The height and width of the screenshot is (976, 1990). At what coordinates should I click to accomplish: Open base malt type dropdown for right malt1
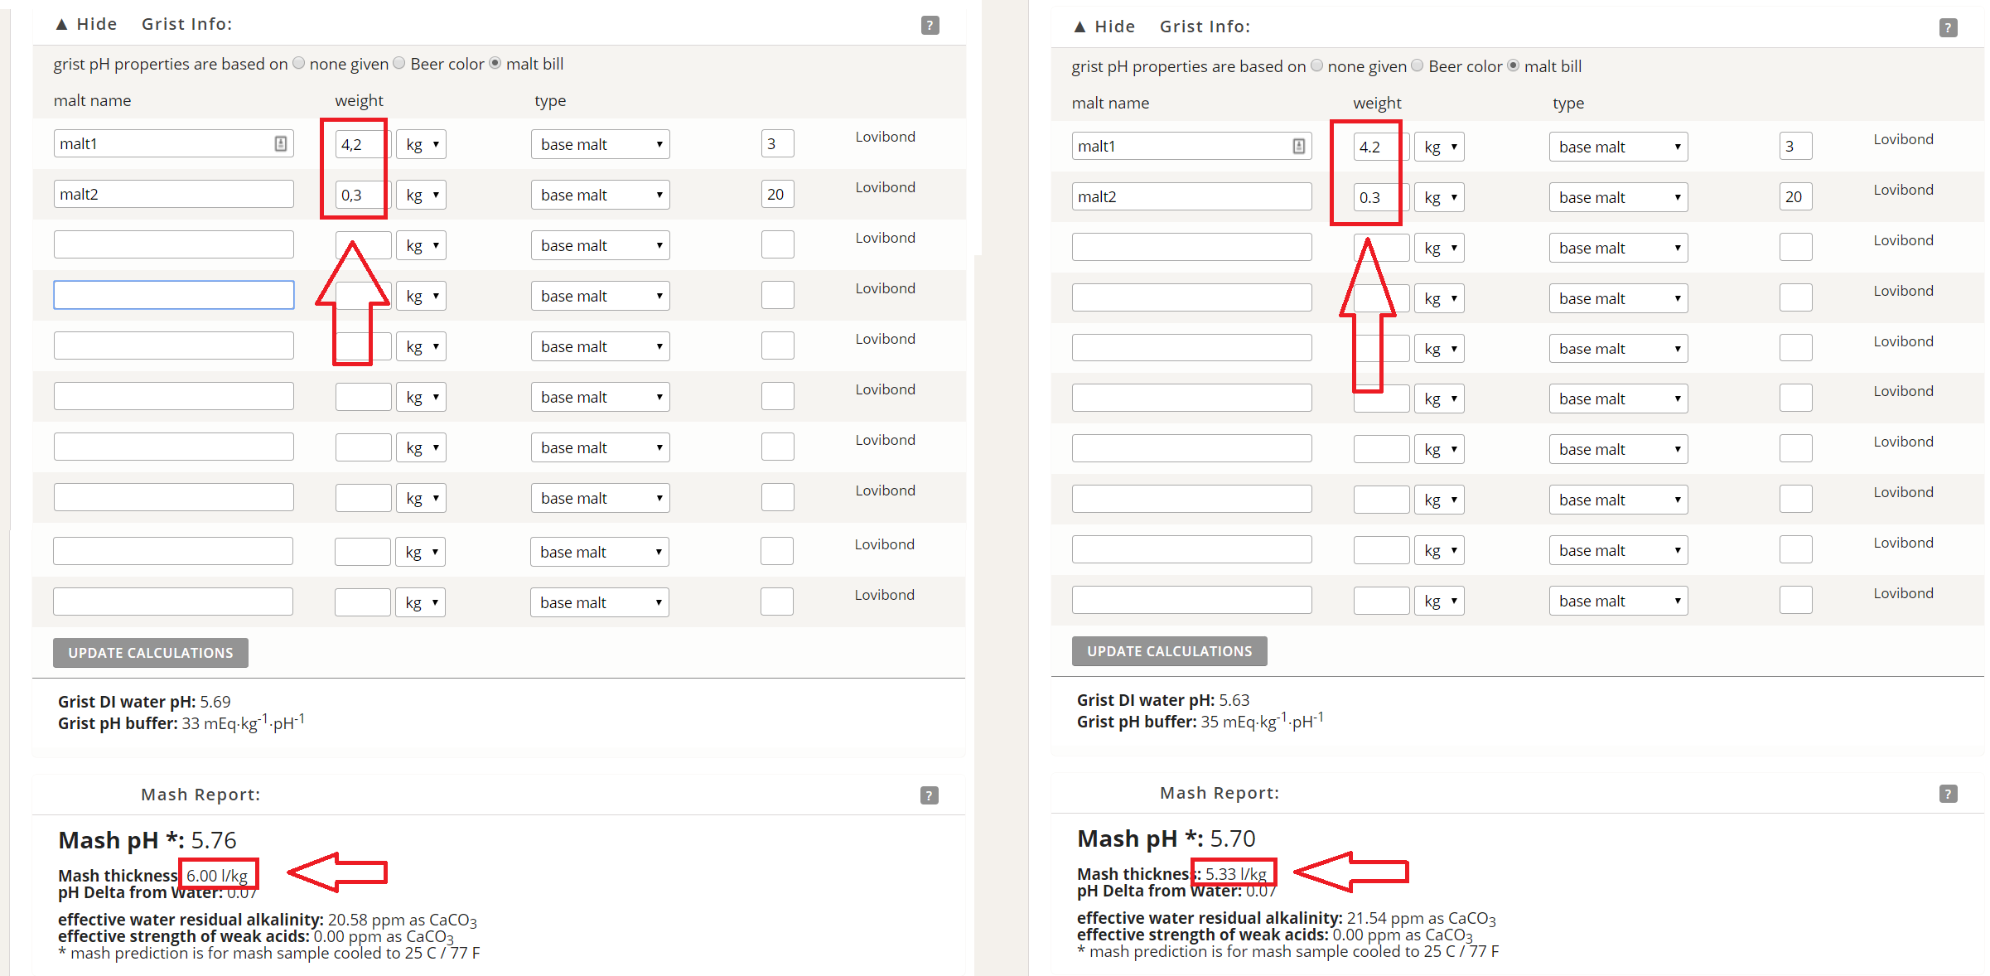click(x=1618, y=147)
